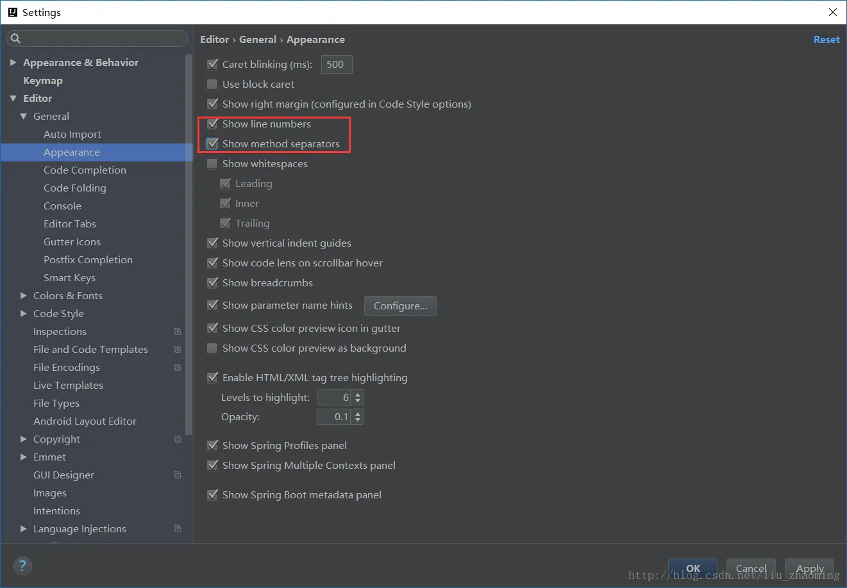847x588 pixels.
Task: Toggle Show parameter name hints checkbox
Action: 213,305
